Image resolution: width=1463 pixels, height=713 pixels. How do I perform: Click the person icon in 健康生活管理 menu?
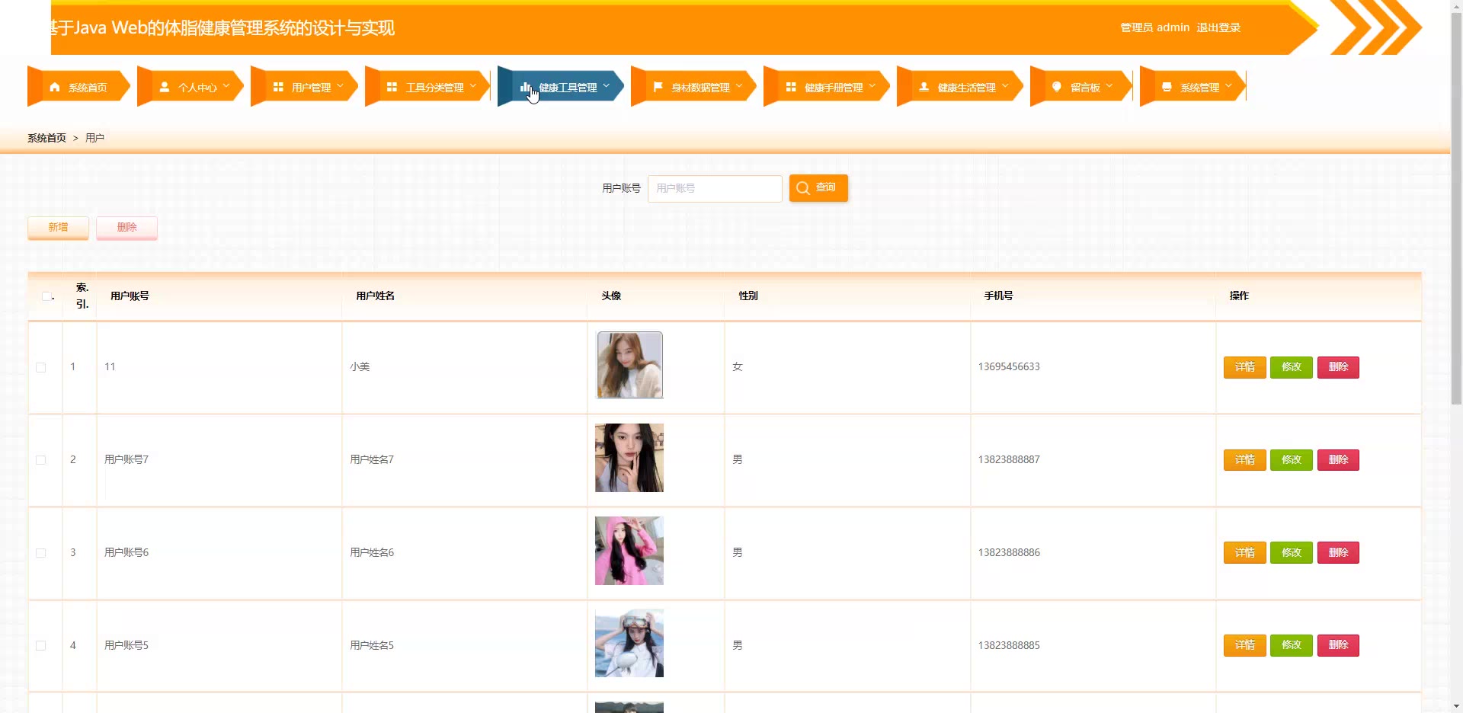(x=924, y=87)
